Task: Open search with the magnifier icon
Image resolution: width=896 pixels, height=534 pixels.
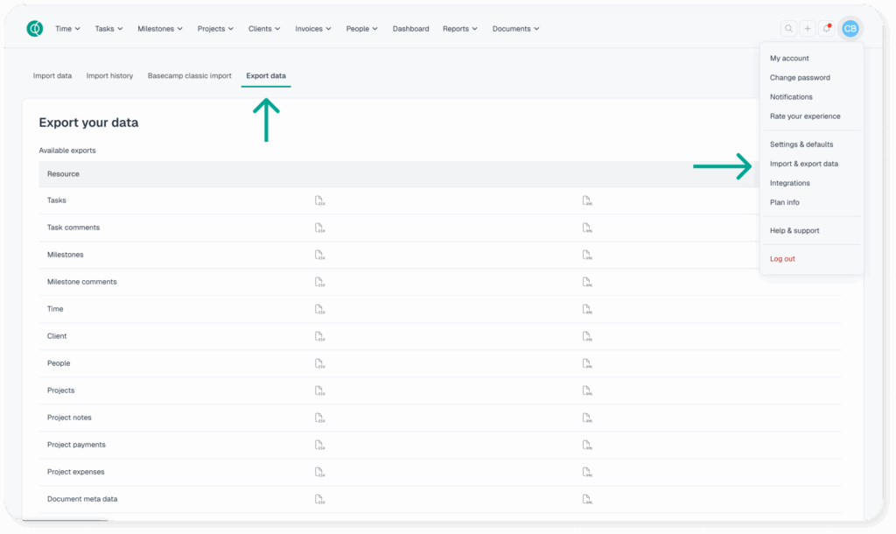Action: pyautogui.click(x=788, y=29)
